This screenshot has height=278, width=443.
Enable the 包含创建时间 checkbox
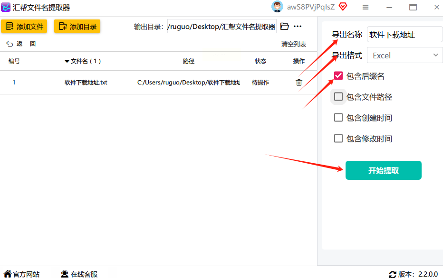(338, 118)
